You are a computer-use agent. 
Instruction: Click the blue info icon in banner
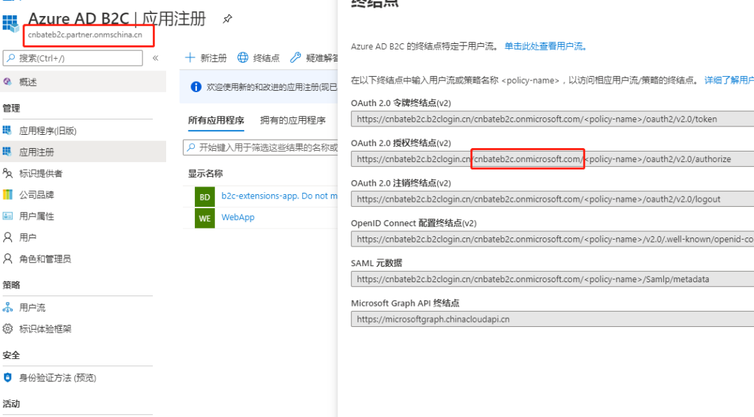coord(195,87)
